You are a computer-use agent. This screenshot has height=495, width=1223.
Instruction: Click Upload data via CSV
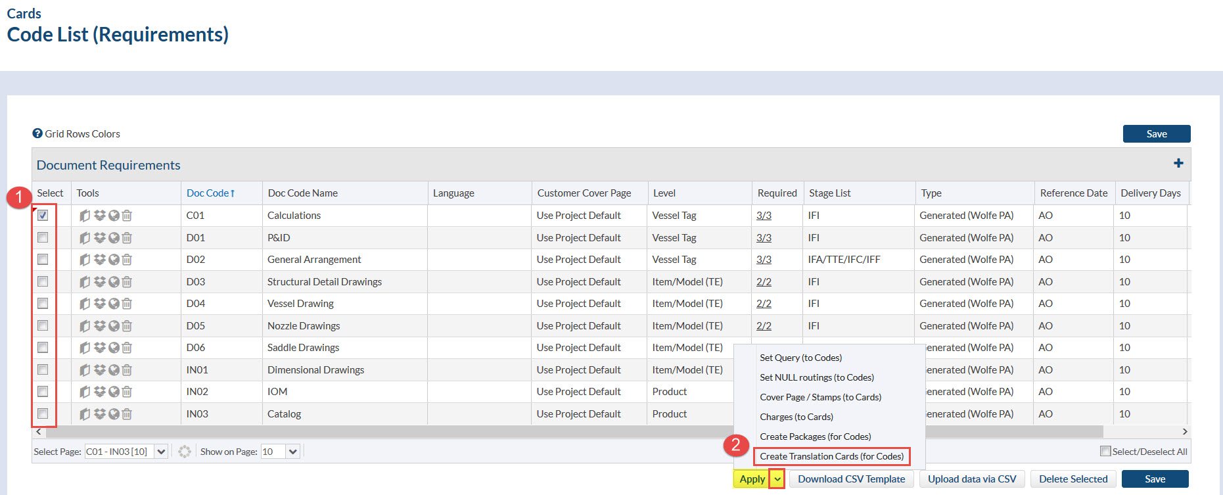(x=972, y=479)
